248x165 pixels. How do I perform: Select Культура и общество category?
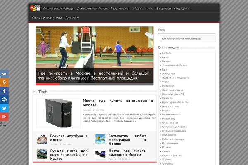coord(175,102)
